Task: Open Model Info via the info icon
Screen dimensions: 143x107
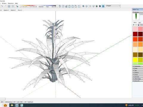Action: click(13, 6)
